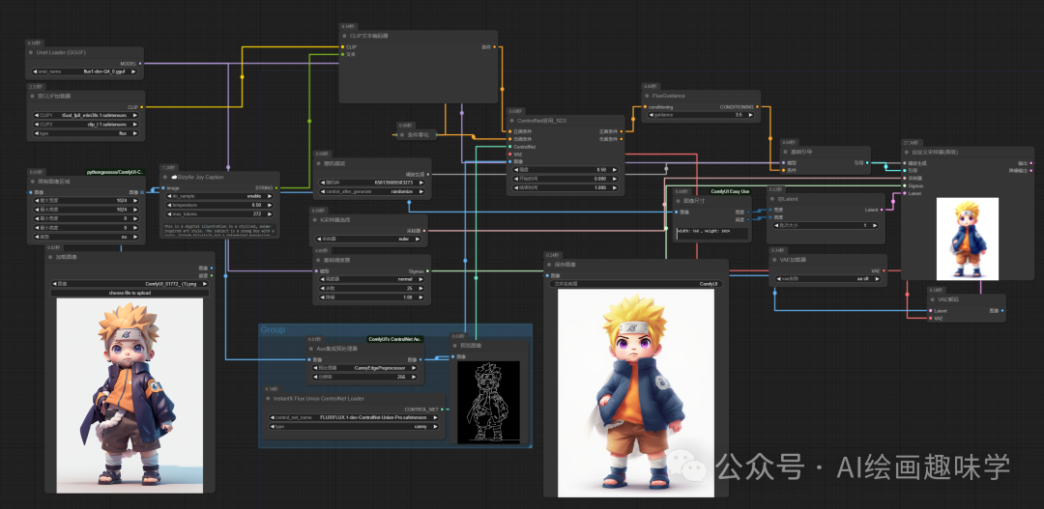
Task: Click the ComfyUI Easy Use badge
Action: click(x=730, y=191)
